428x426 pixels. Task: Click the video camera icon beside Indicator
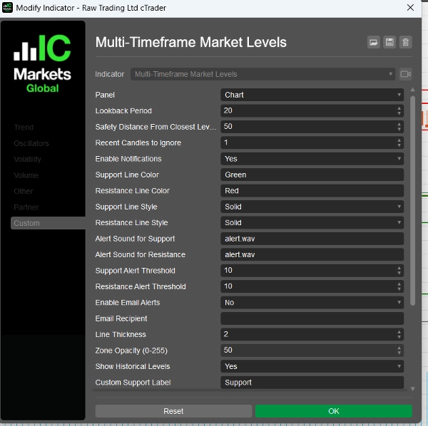click(x=406, y=74)
